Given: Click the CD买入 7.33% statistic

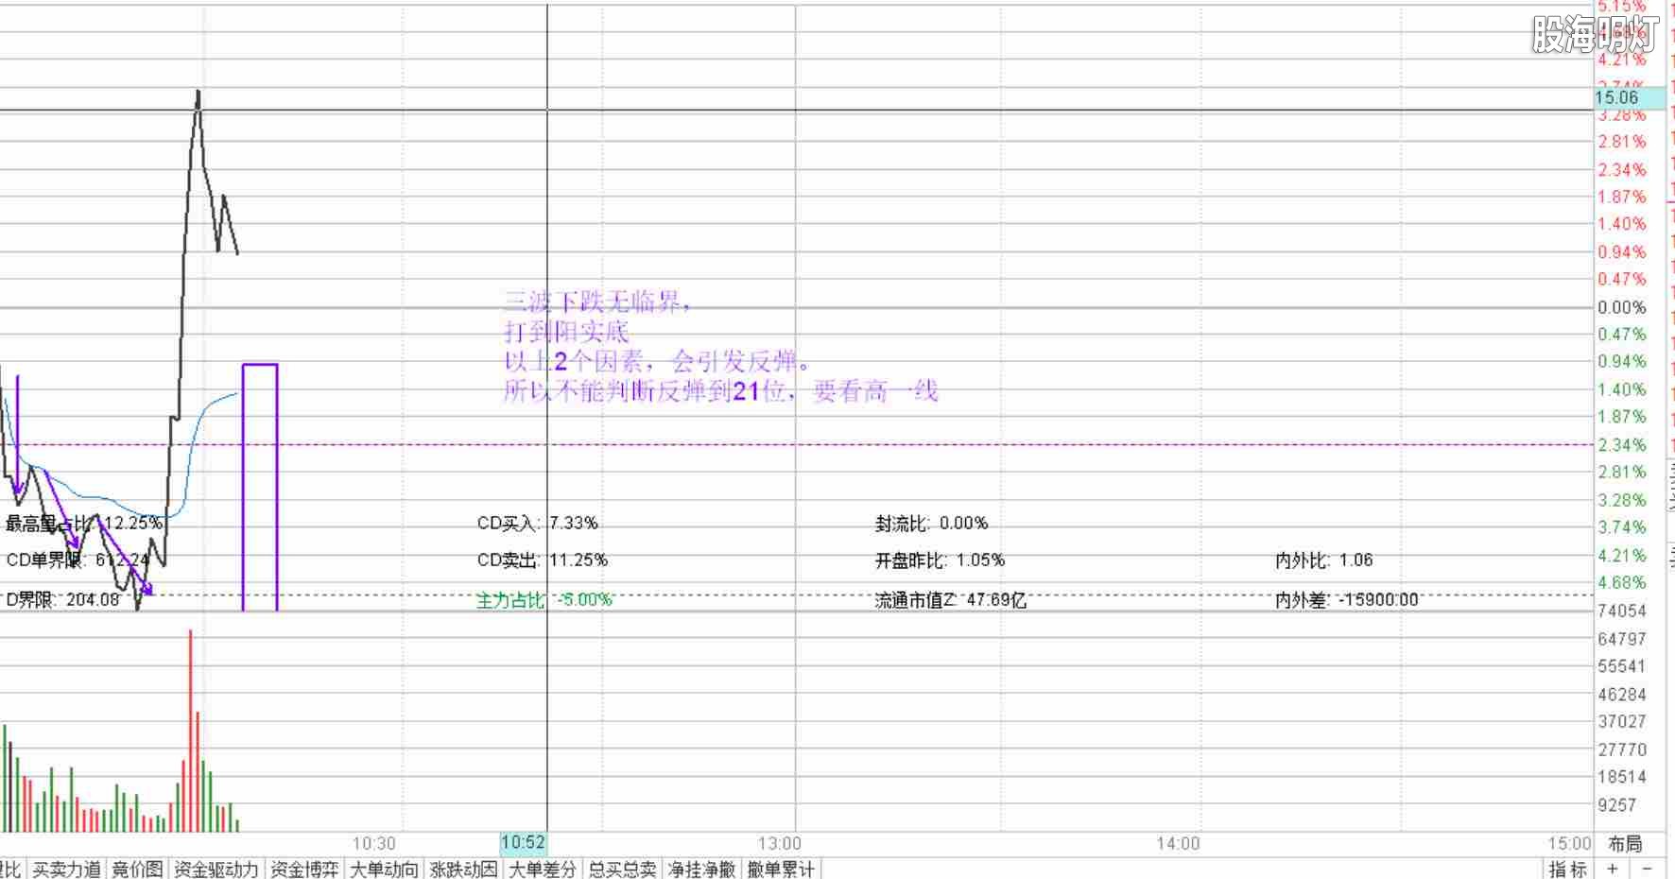Looking at the screenshot, I should coord(539,523).
